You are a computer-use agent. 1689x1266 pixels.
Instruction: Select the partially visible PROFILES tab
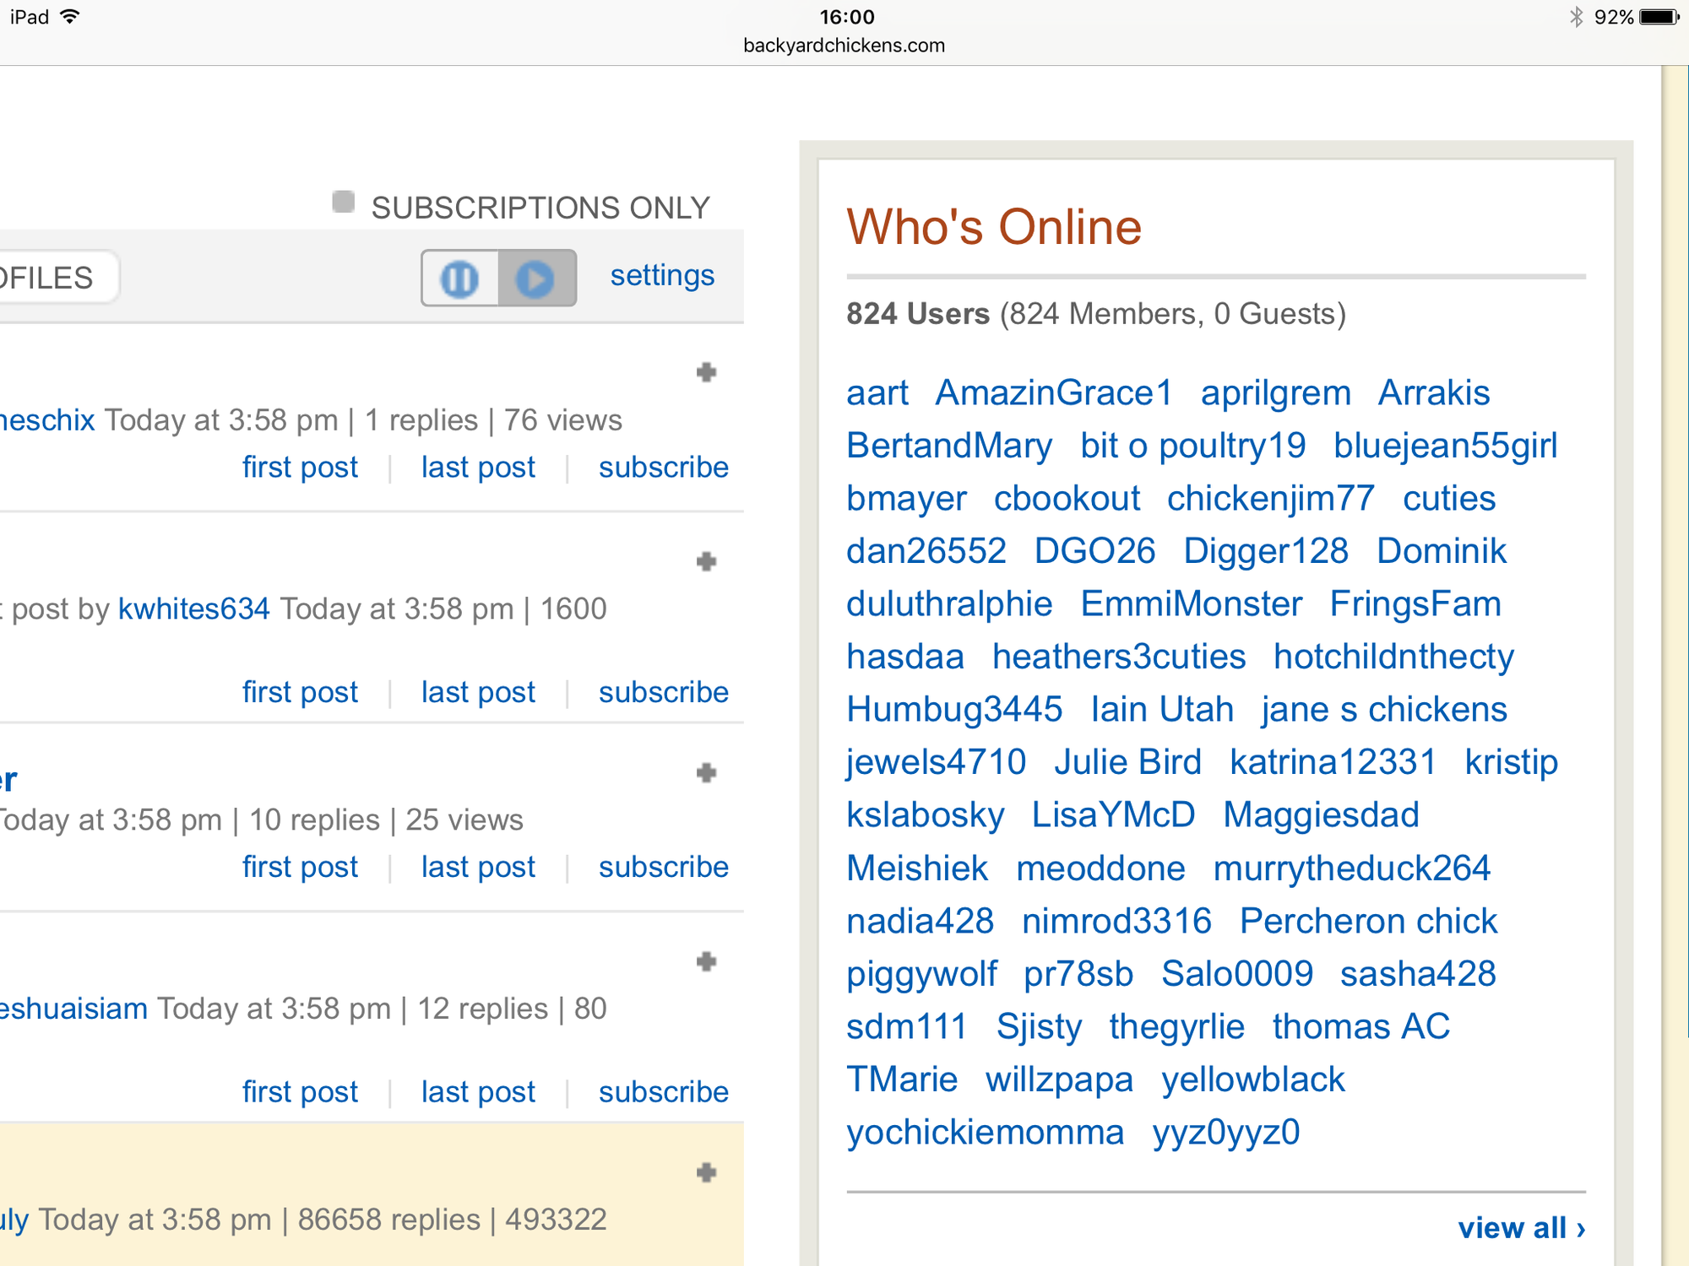click(x=51, y=278)
